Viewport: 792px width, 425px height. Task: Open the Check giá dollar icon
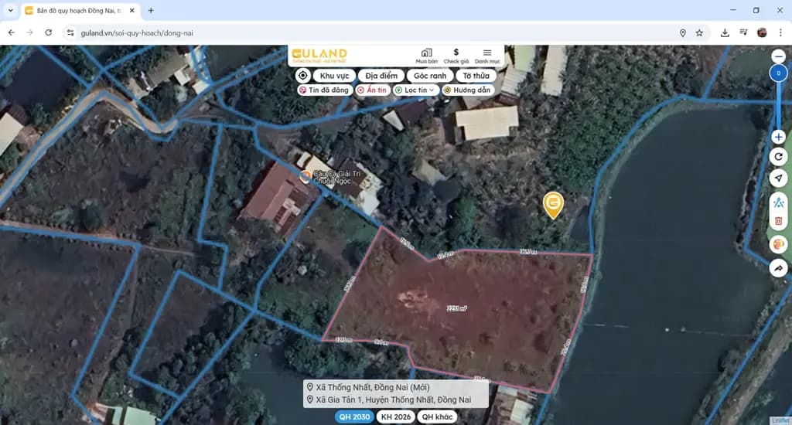pyautogui.click(x=456, y=56)
